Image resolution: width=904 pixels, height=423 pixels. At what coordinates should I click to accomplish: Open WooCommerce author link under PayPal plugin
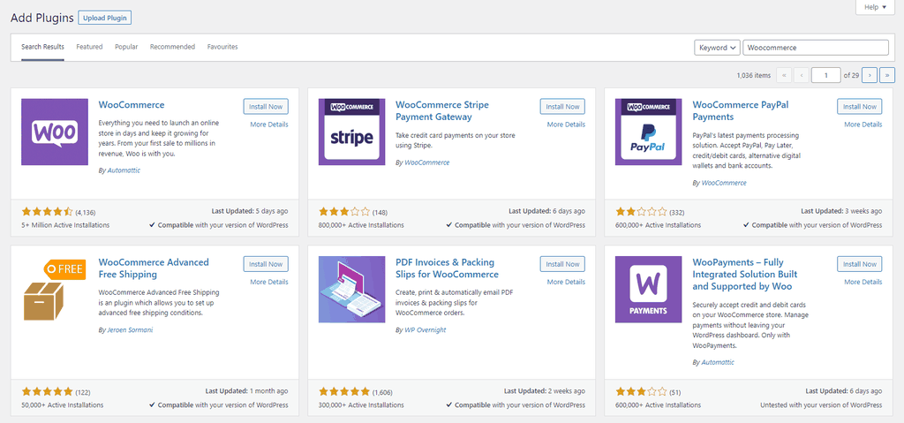point(724,183)
